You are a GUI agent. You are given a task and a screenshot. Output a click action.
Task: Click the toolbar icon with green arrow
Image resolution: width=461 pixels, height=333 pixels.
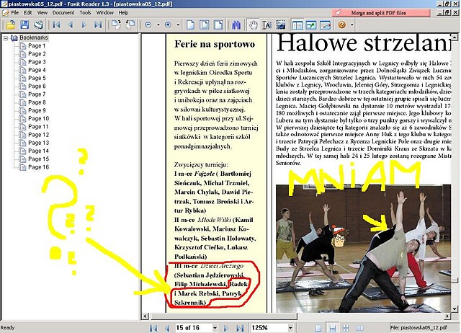pyautogui.click(x=311, y=25)
